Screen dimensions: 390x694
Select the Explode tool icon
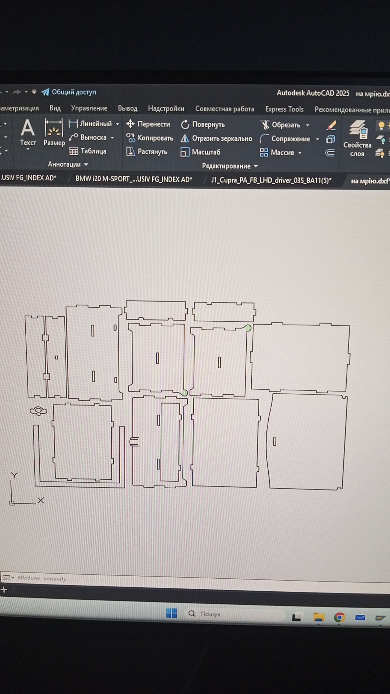tap(330, 139)
